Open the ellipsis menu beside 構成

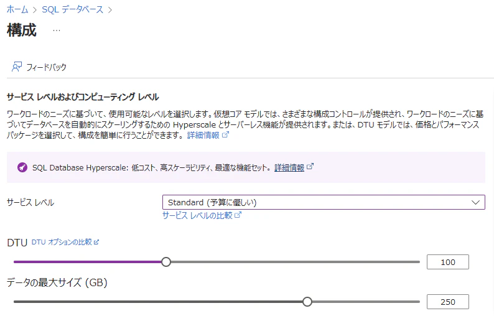click(x=57, y=30)
